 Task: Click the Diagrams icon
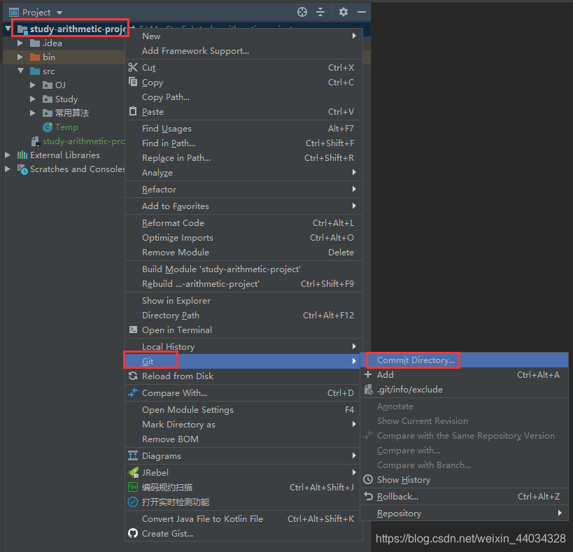pyautogui.click(x=133, y=455)
